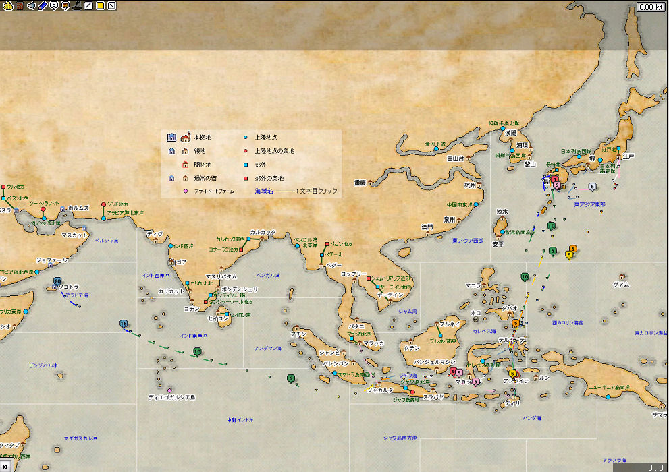Click the black hat icon in toolbar
The width and height of the screenshot is (669, 472).
(x=77, y=5)
